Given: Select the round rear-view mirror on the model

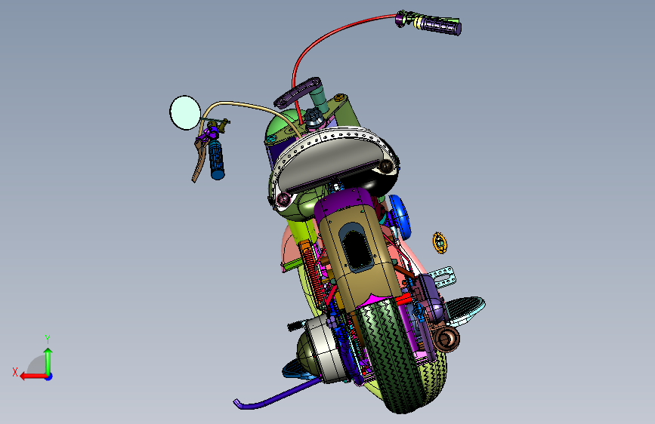Looking at the screenshot, I should tap(185, 112).
